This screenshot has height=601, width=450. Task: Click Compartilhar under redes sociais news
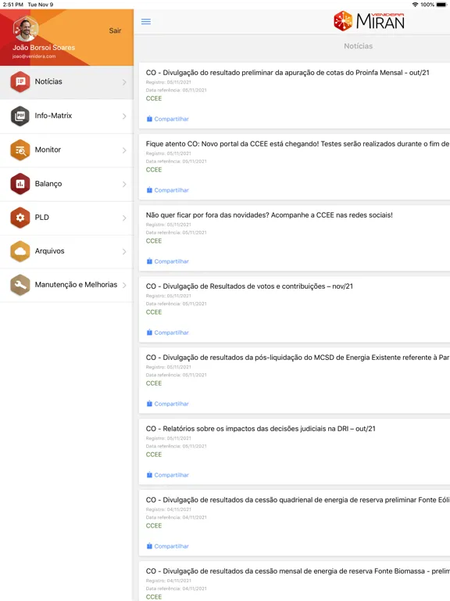pos(171,262)
